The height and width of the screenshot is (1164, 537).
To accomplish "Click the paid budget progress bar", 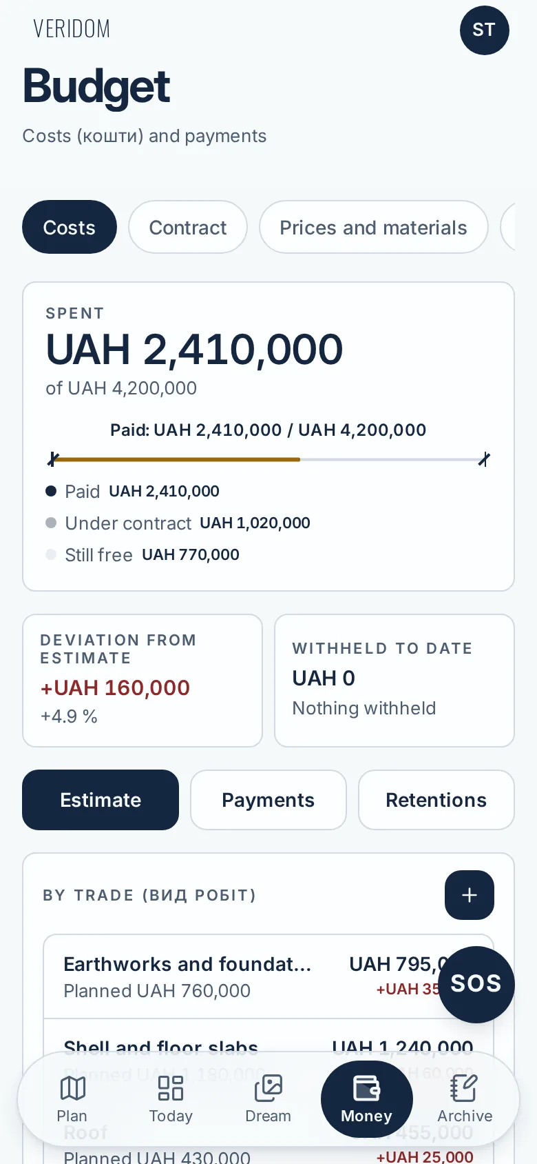I will coord(269,459).
